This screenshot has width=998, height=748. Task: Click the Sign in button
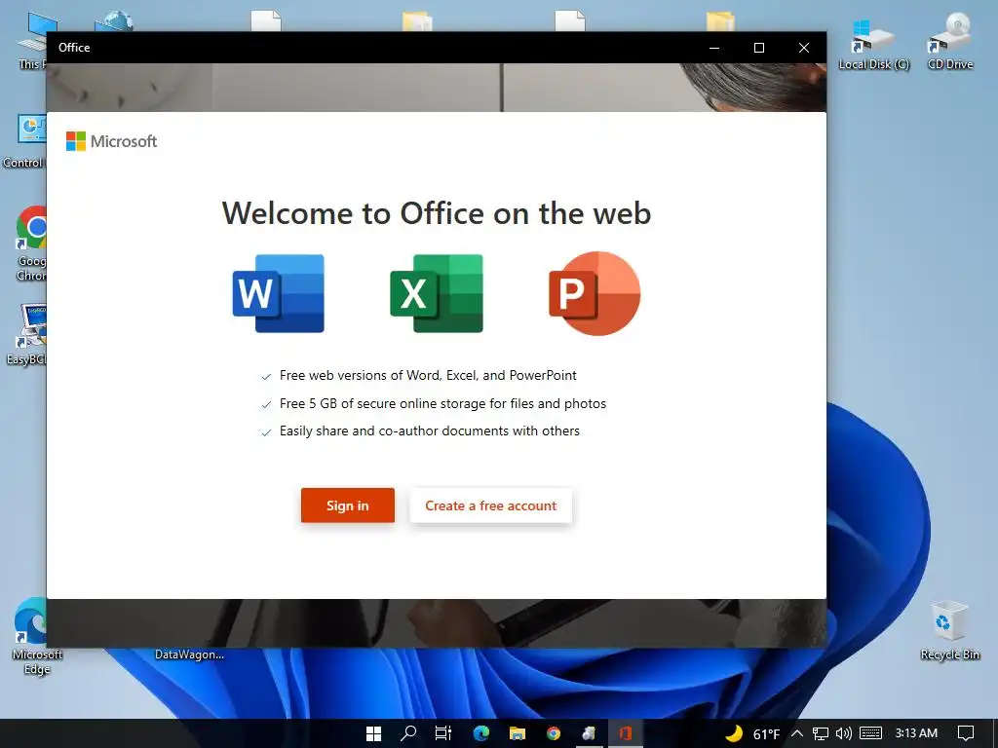[348, 505]
